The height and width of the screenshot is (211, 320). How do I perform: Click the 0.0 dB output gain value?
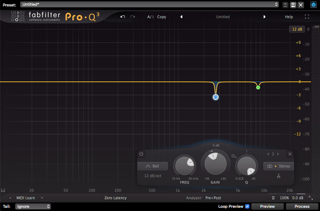(298, 198)
